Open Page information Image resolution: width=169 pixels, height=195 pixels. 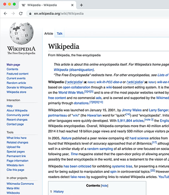[17, 161]
